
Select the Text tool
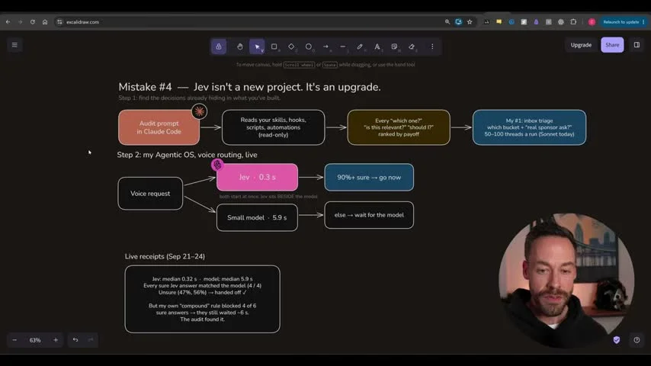click(x=377, y=47)
